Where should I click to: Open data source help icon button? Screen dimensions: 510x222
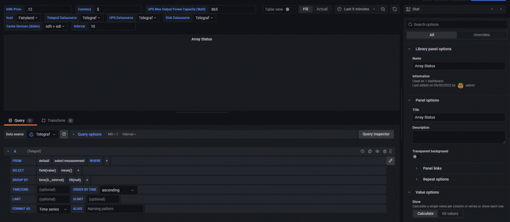(64, 134)
